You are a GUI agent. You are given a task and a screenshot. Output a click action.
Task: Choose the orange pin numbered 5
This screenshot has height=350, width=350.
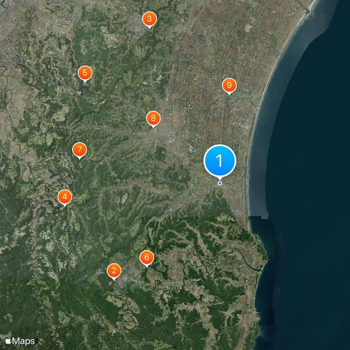(84, 73)
